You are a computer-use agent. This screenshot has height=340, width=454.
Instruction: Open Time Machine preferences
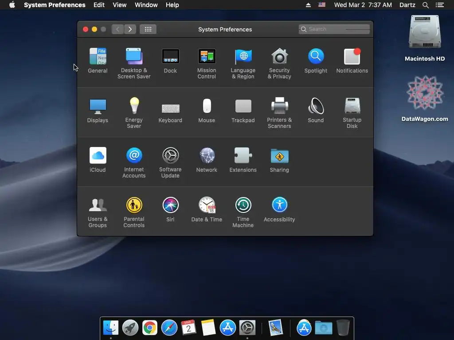pyautogui.click(x=243, y=212)
